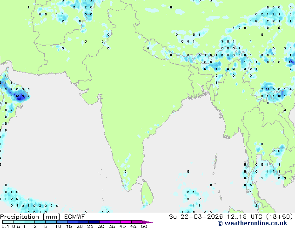295x228 pixels.
Task: Click the 0.5–1 mm legend swatch
Action: 19,222
